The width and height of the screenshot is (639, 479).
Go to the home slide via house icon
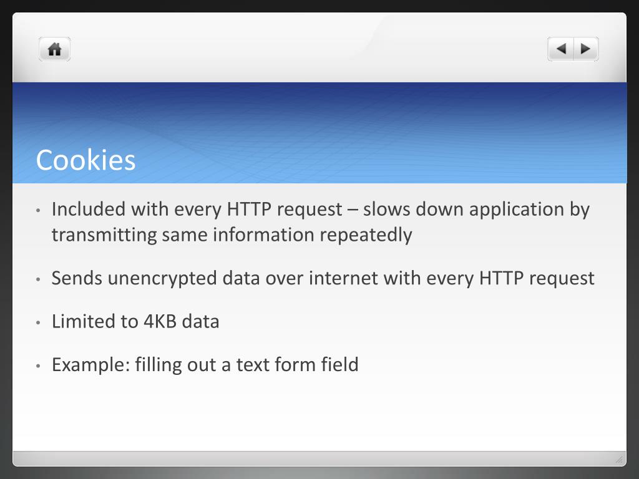pyautogui.click(x=55, y=49)
